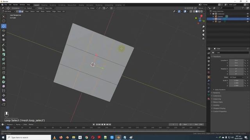The image size is (250, 140).
Task: Click the outliner search field
Action: (227, 8)
